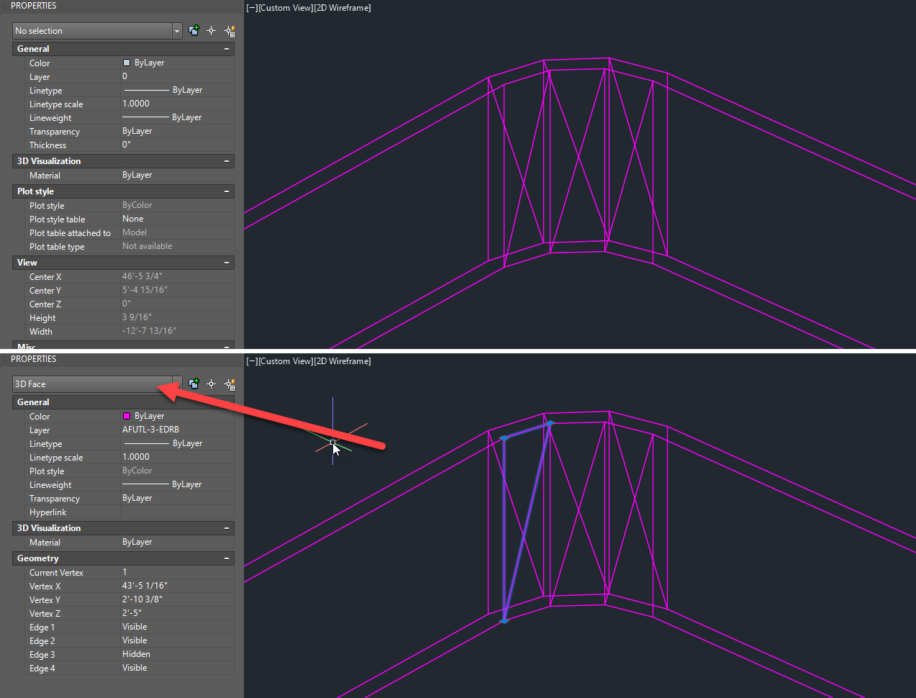This screenshot has width=916, height=698.
Task: Open the No selection object dropdown
Action: (x=176, y=31)
